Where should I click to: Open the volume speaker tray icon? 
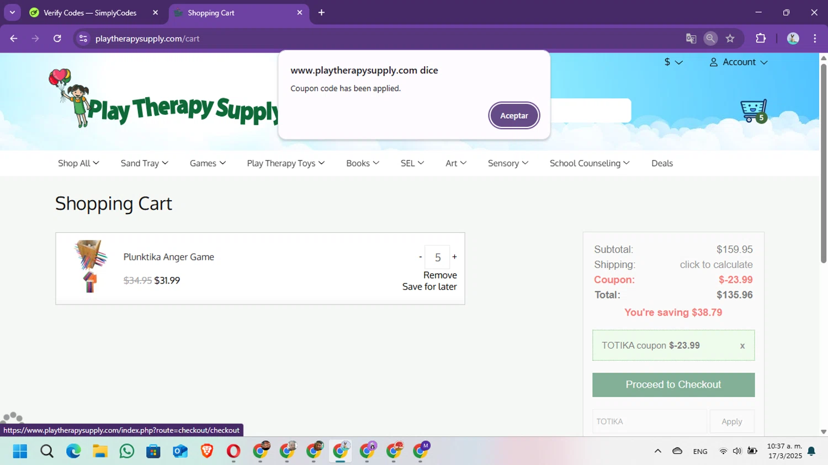click(737, 451)
